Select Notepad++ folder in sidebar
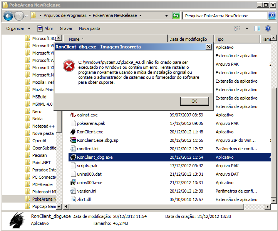Screen dimensions: 278x231 (40, 126)
